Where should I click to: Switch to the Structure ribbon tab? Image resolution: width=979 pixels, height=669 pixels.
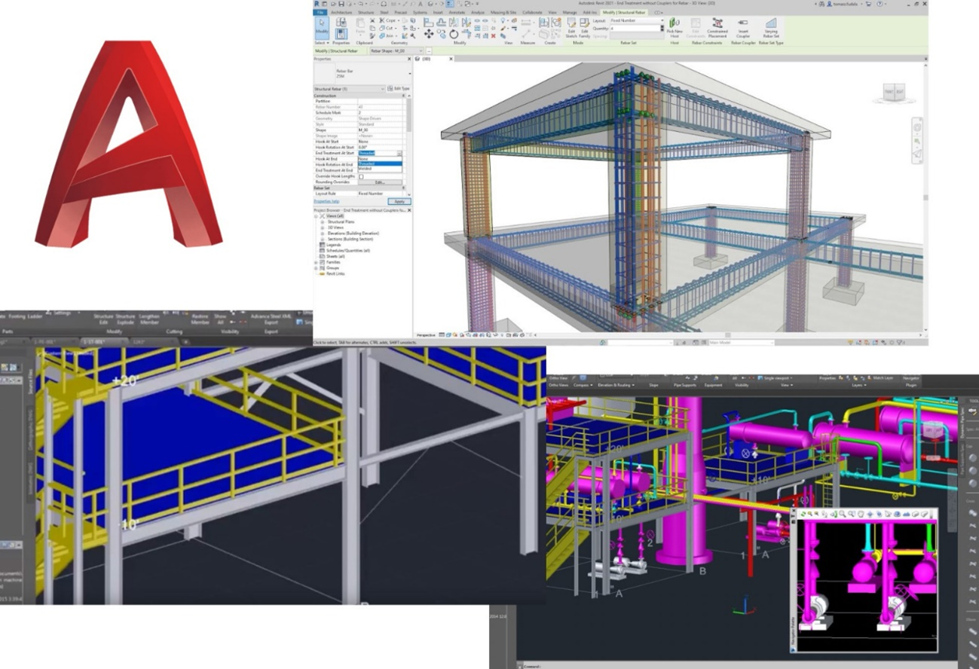[x=366, y=13]
